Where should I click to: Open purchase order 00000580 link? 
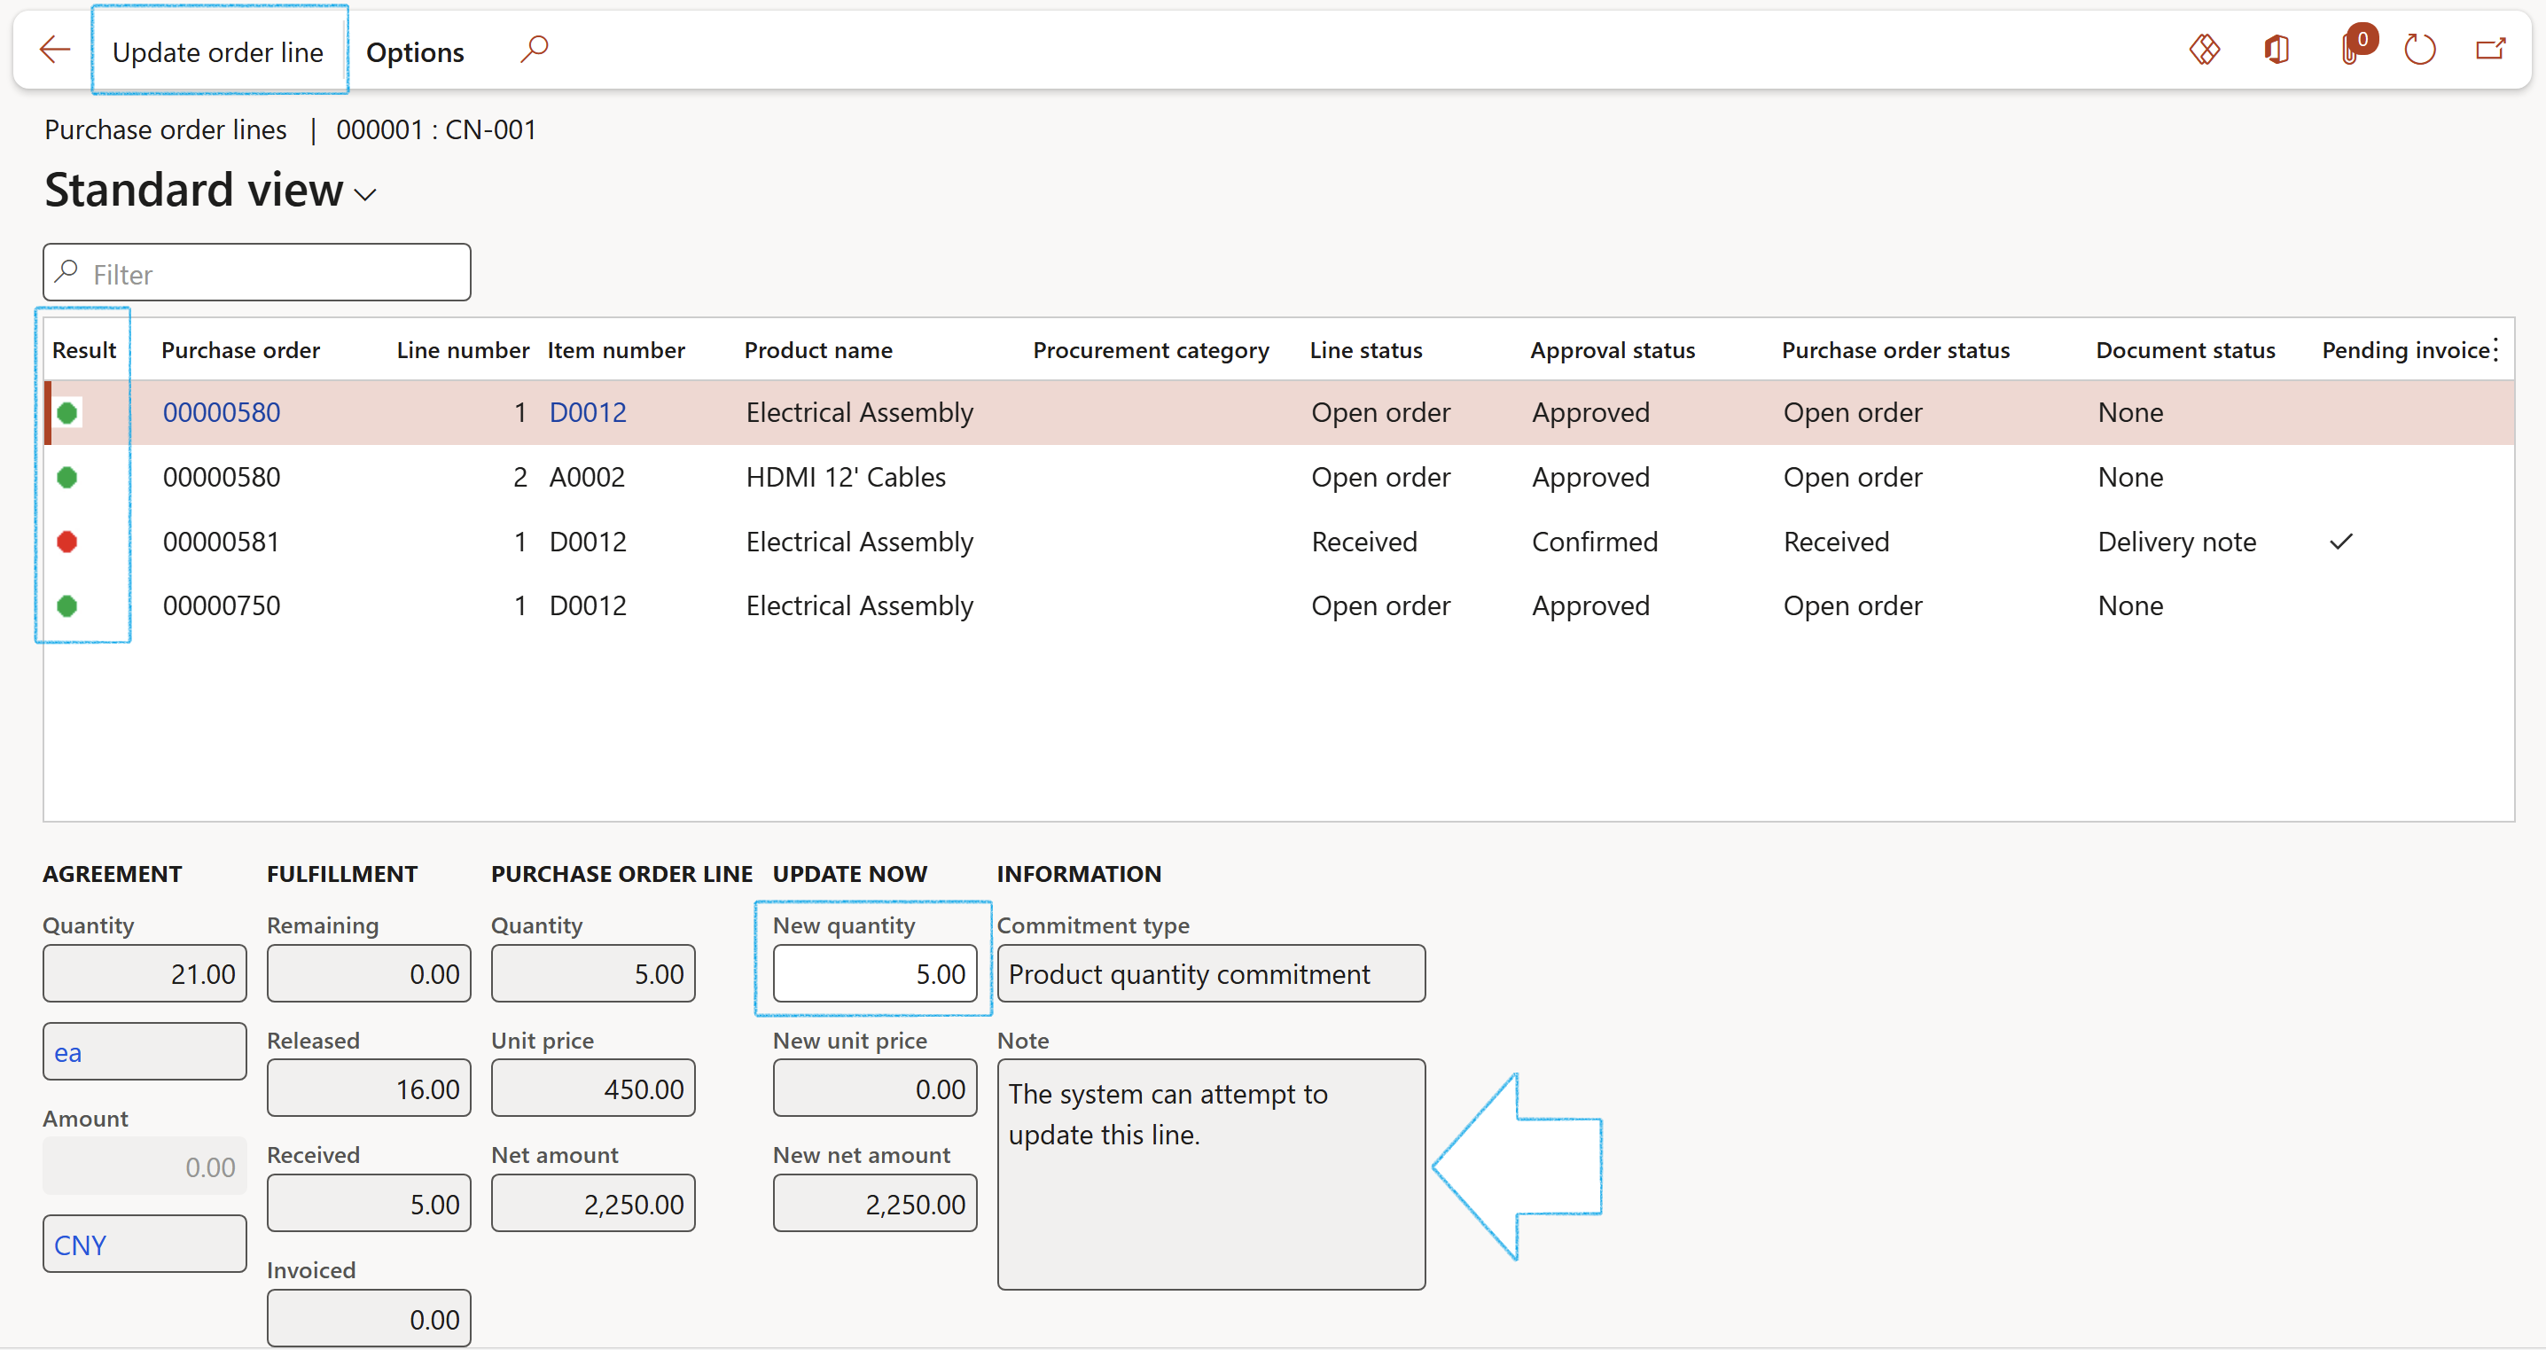222,412
